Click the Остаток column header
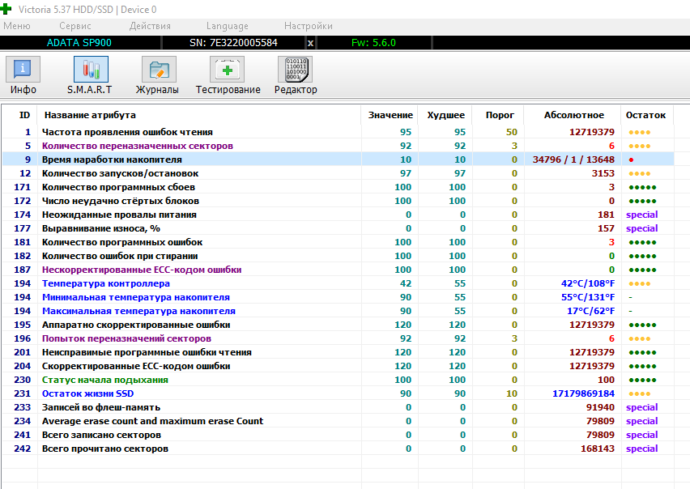This screenshot has width=690, height=489. coord(645,115)
